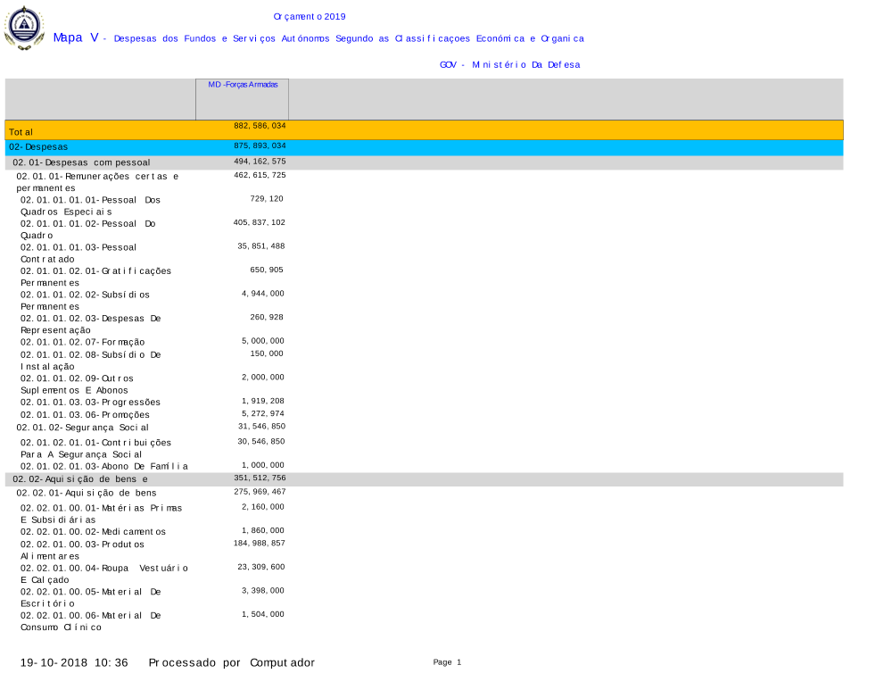Click the '02.01.03.06-Promoções' line
The image size is (892, 690).
86,414
